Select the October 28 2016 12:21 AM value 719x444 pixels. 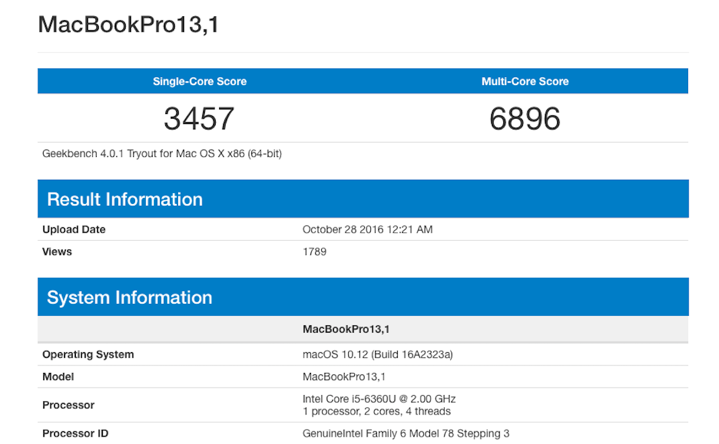(368, 229)
